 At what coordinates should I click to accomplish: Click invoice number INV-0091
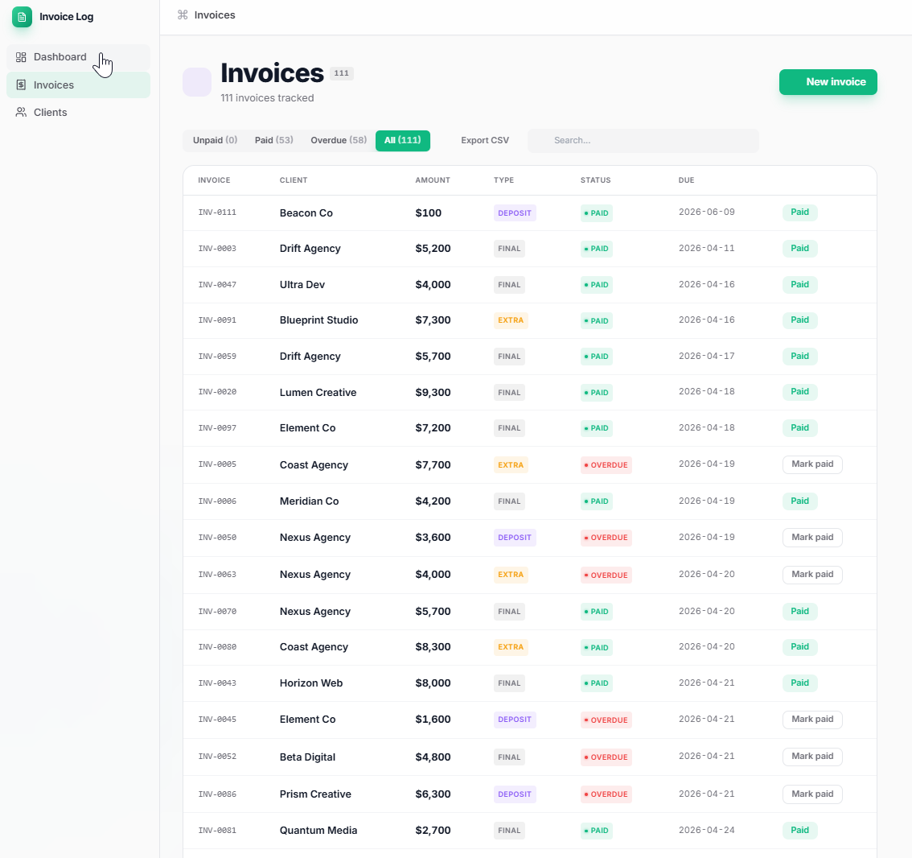pyautogui.click(x=217, y=320)
